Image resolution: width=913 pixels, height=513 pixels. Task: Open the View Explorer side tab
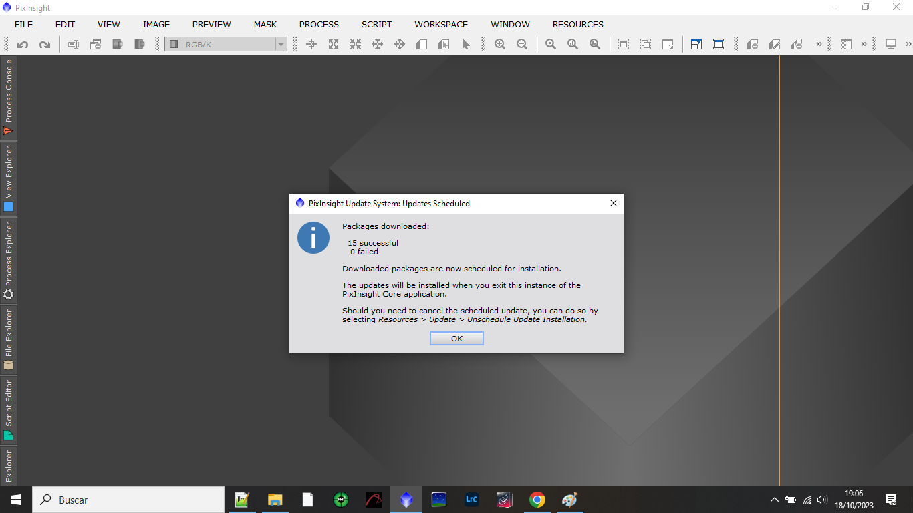tap(9, 179)
